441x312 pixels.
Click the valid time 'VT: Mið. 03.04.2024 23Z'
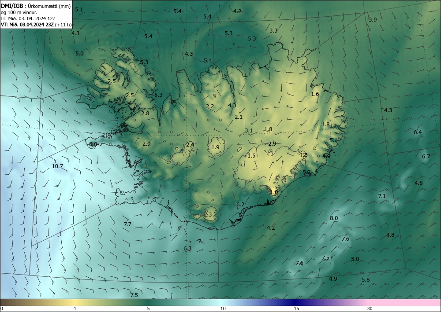tap(27, 25)
